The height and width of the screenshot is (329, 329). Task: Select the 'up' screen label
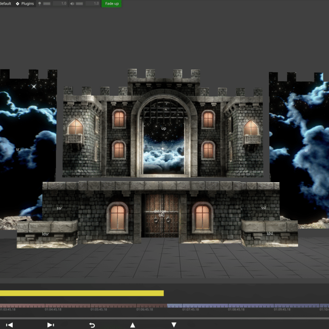(x=163, y=128)
